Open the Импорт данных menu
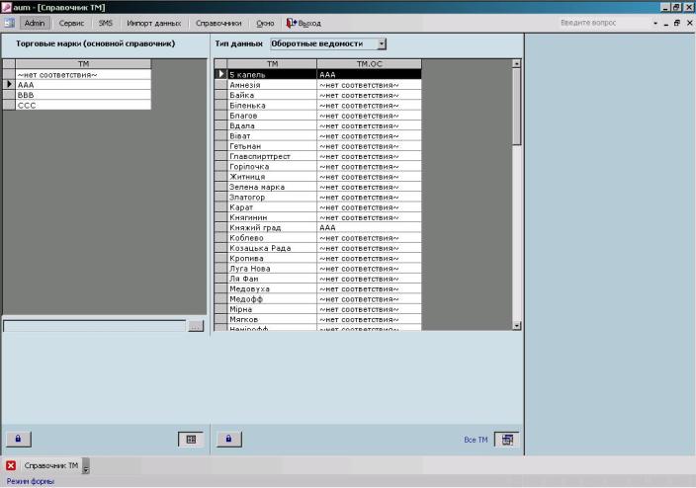This screenshot has width=696, height=488. point(154,23)
